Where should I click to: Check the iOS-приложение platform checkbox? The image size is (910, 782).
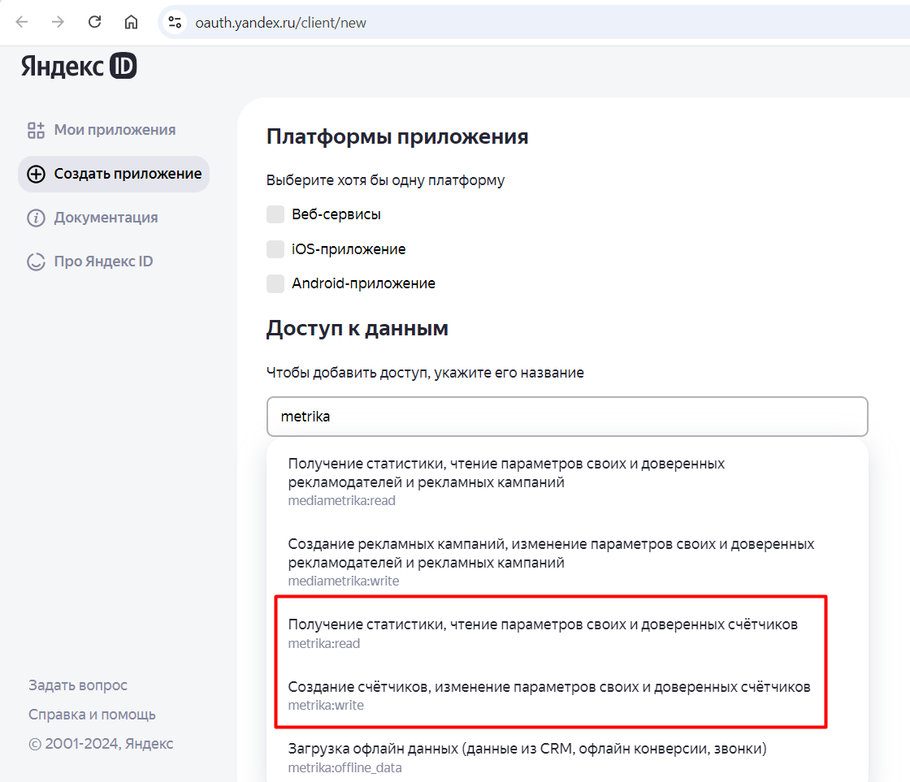(275, 248)
